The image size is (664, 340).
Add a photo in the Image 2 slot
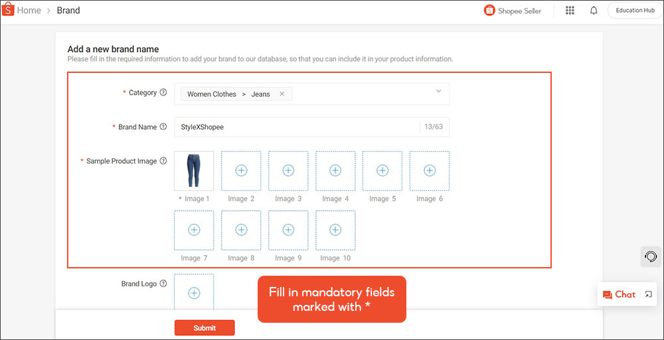241,171
